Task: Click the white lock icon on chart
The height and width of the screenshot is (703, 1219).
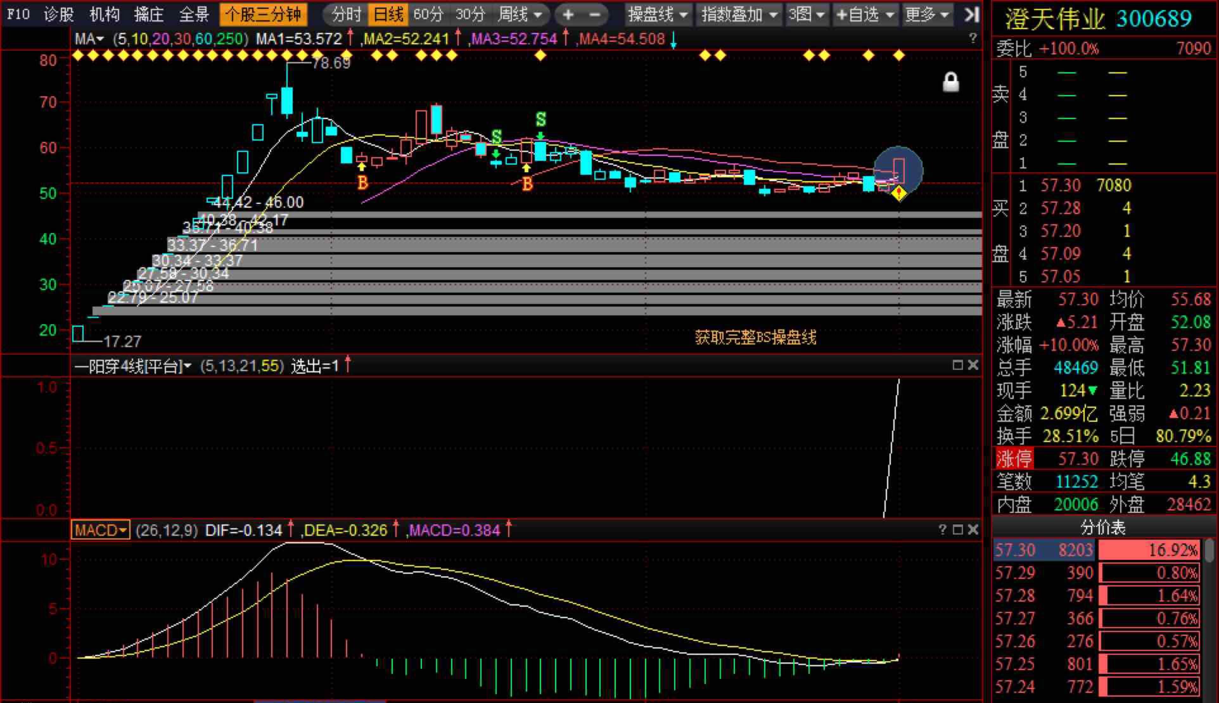Action: pos(950,82)
